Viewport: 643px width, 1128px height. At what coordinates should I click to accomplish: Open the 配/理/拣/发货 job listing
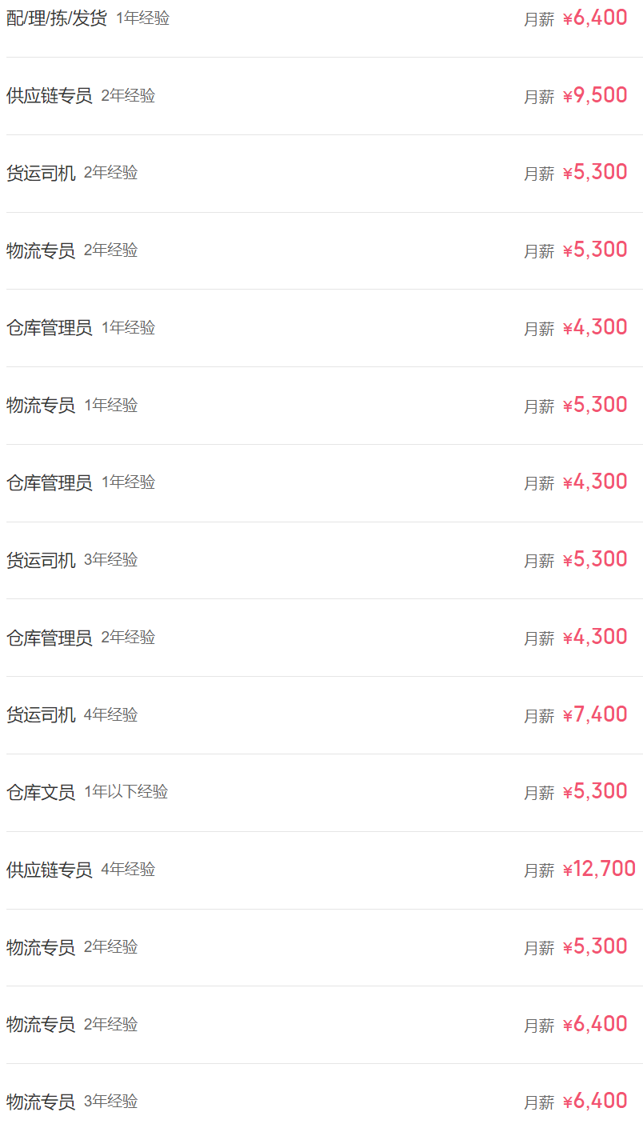coord(56,18)
